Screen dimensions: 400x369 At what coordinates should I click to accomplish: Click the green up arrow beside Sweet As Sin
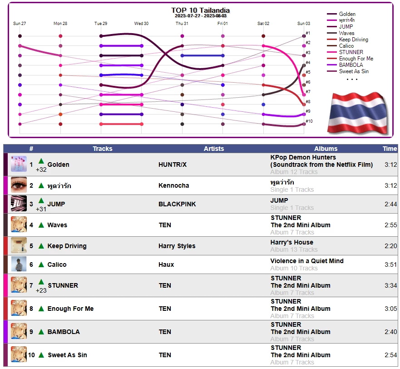tap(41, 355)
